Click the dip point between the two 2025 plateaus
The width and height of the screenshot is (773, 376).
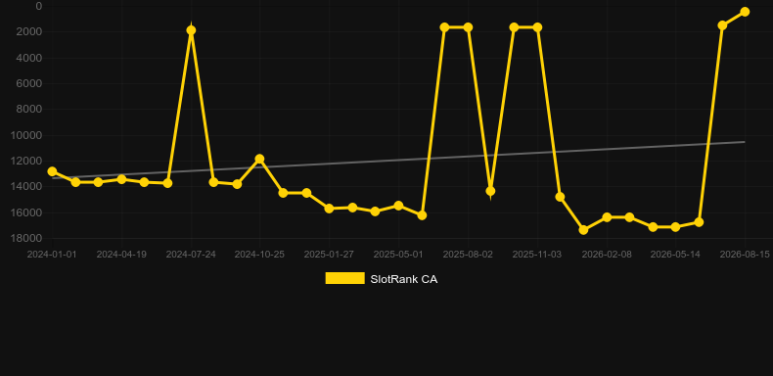pyautogui.click(x=490, y=191)
